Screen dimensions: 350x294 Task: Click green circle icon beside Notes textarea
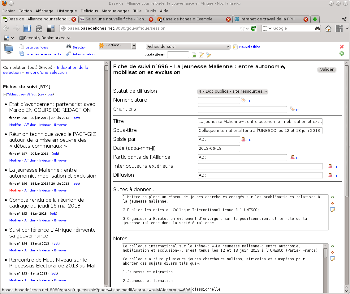pyautogui.click(x=333, y=246)
